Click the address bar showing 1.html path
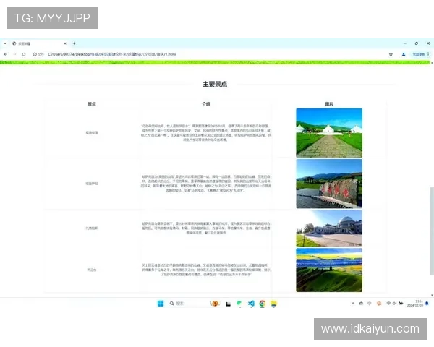The image size is (434, 347). click(112, 54)
